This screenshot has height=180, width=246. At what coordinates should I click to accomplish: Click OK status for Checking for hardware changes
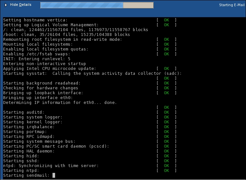point(167,88)
